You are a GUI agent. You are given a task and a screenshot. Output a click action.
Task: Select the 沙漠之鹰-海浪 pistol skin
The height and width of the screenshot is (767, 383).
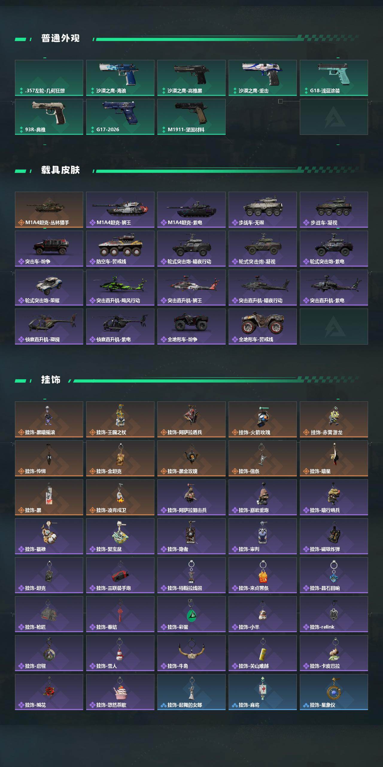pyautogui.click(x=120, y=78)
